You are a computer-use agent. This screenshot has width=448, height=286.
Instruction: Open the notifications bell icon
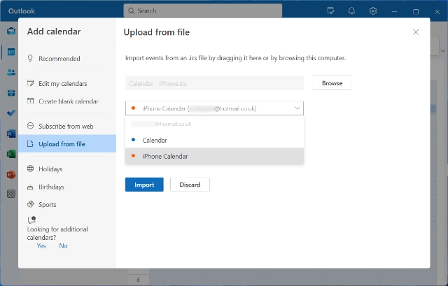[x=351, y=11]
